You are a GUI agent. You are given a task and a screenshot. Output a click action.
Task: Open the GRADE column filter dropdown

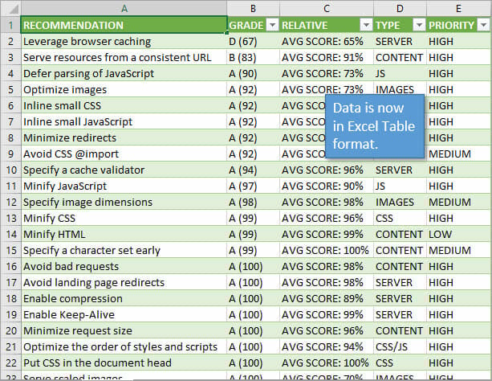pos(271,25)
